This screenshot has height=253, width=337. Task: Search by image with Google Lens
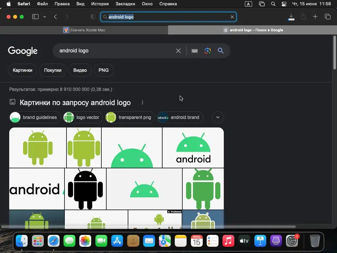pos(208,51)
